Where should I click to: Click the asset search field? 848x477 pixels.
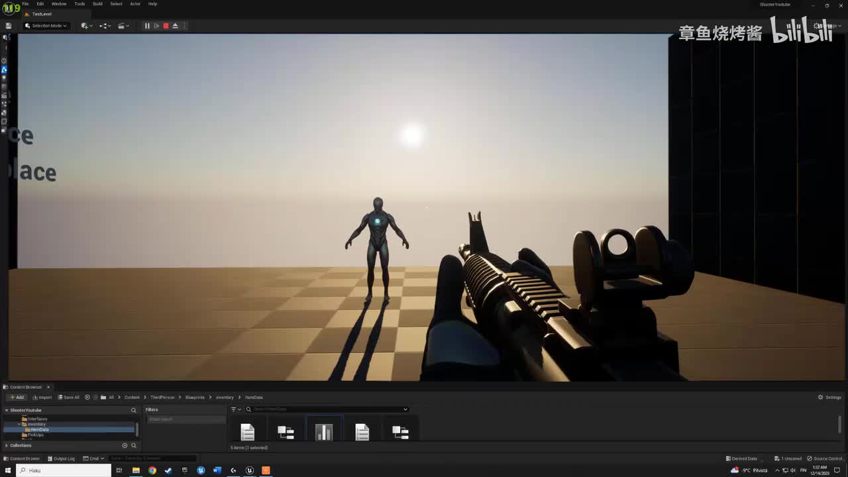coord(326,409)
